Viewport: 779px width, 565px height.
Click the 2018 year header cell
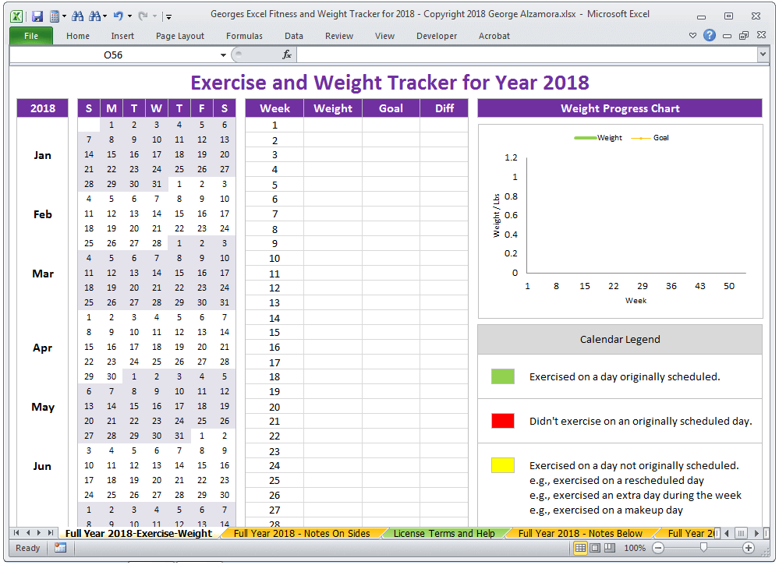tap(42, 108)
